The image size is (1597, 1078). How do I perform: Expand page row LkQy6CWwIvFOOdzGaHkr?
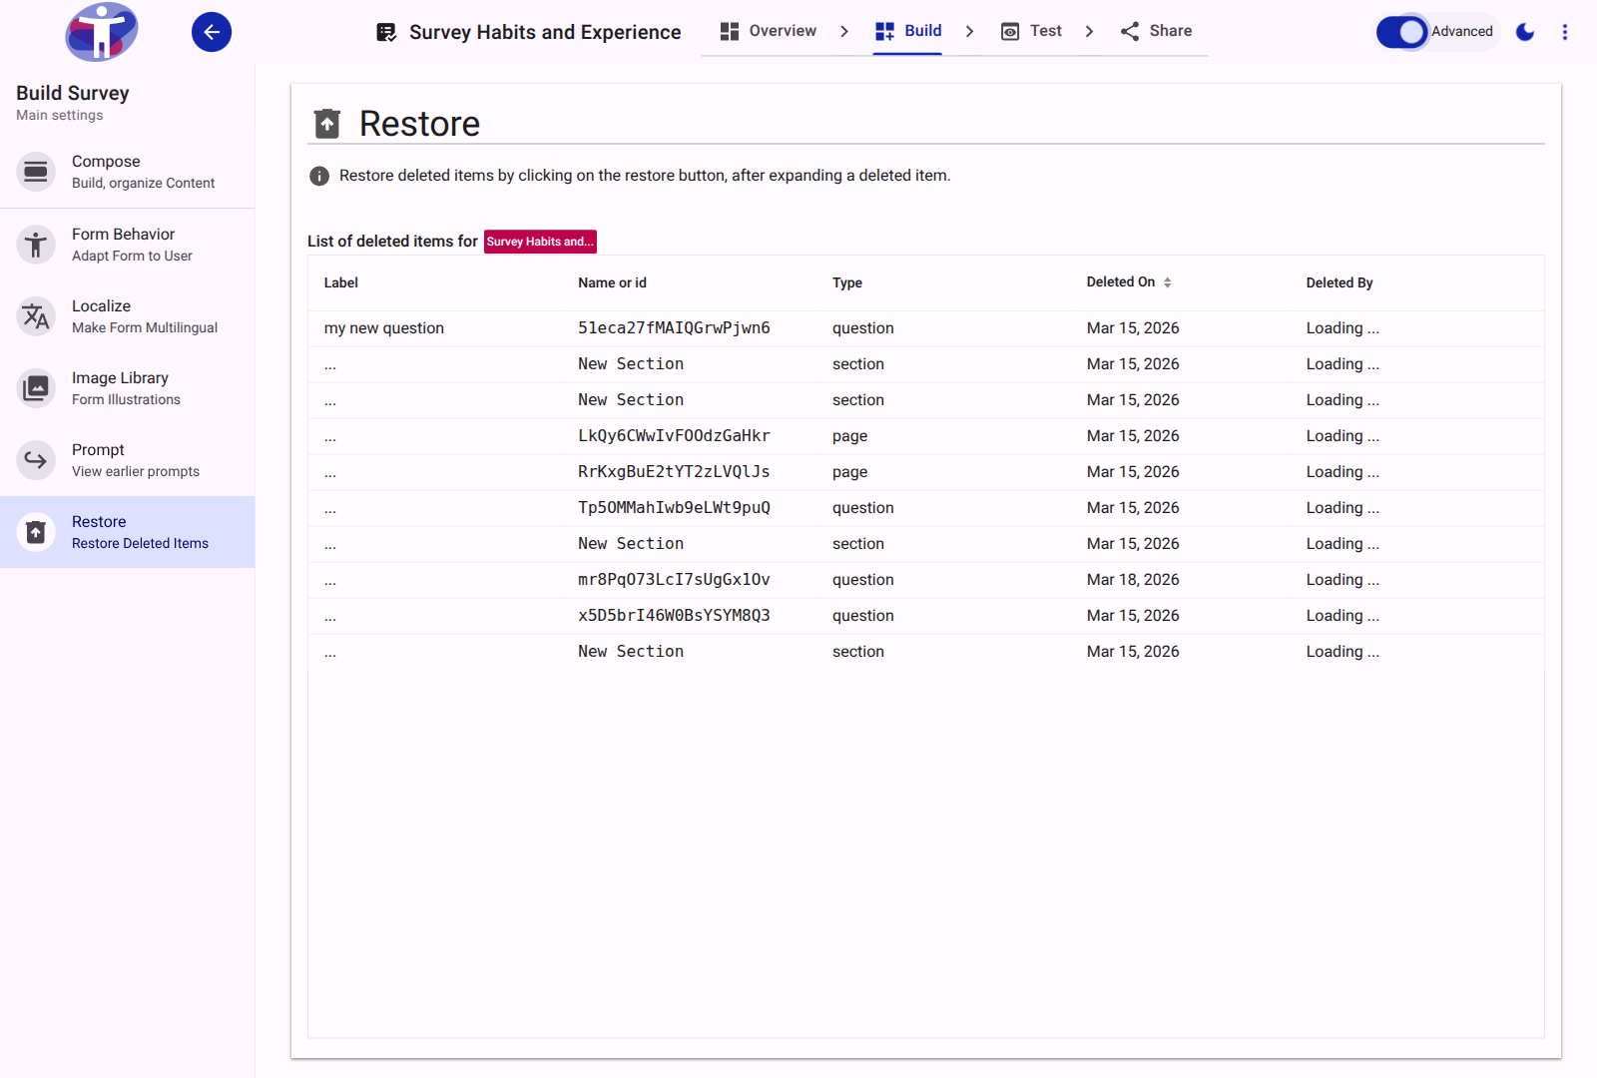coord(926,436)
